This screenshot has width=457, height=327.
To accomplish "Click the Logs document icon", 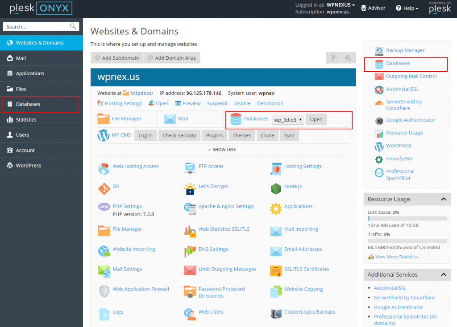I will [x=104, y=314].
